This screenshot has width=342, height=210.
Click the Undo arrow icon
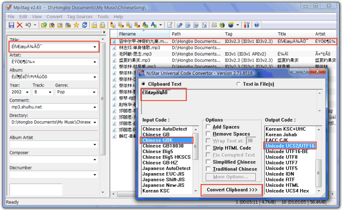pyautogui.click(x=28, y=25)
